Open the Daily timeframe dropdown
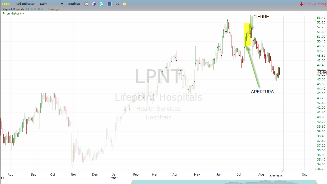327x184 pixels. coord(51,4)
